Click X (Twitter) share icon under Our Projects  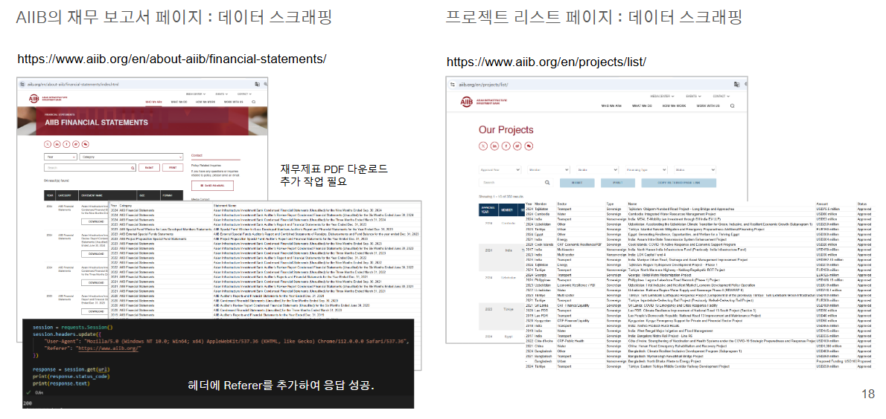[483, 146]
